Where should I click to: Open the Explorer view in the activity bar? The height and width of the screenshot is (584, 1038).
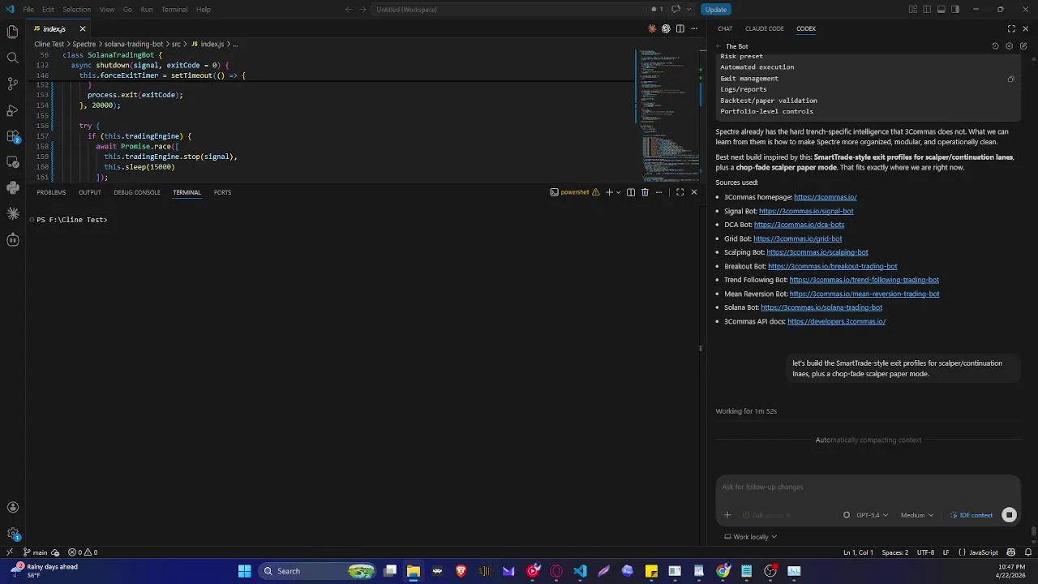pos(12,32)
